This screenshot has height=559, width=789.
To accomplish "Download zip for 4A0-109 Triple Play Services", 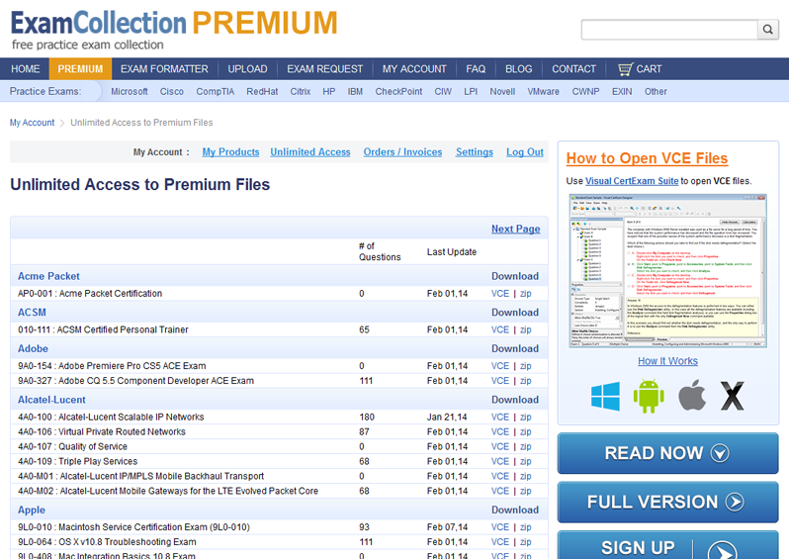I will (525, 461).
